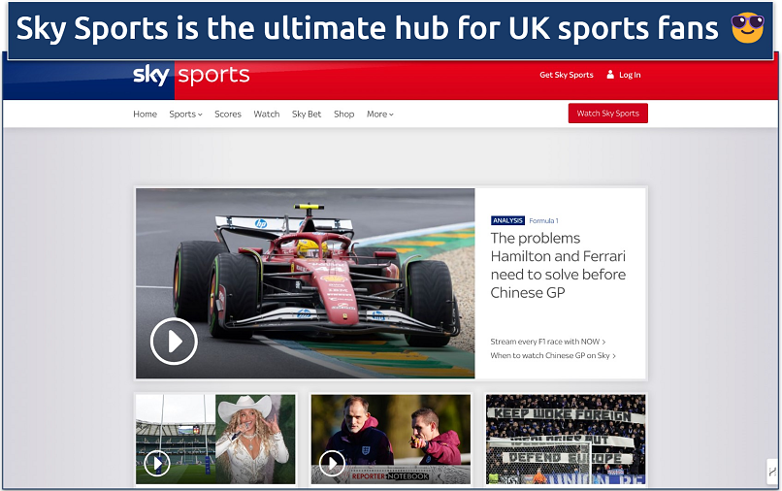Open the Ferrari F1 car hero image

(306, 283)
